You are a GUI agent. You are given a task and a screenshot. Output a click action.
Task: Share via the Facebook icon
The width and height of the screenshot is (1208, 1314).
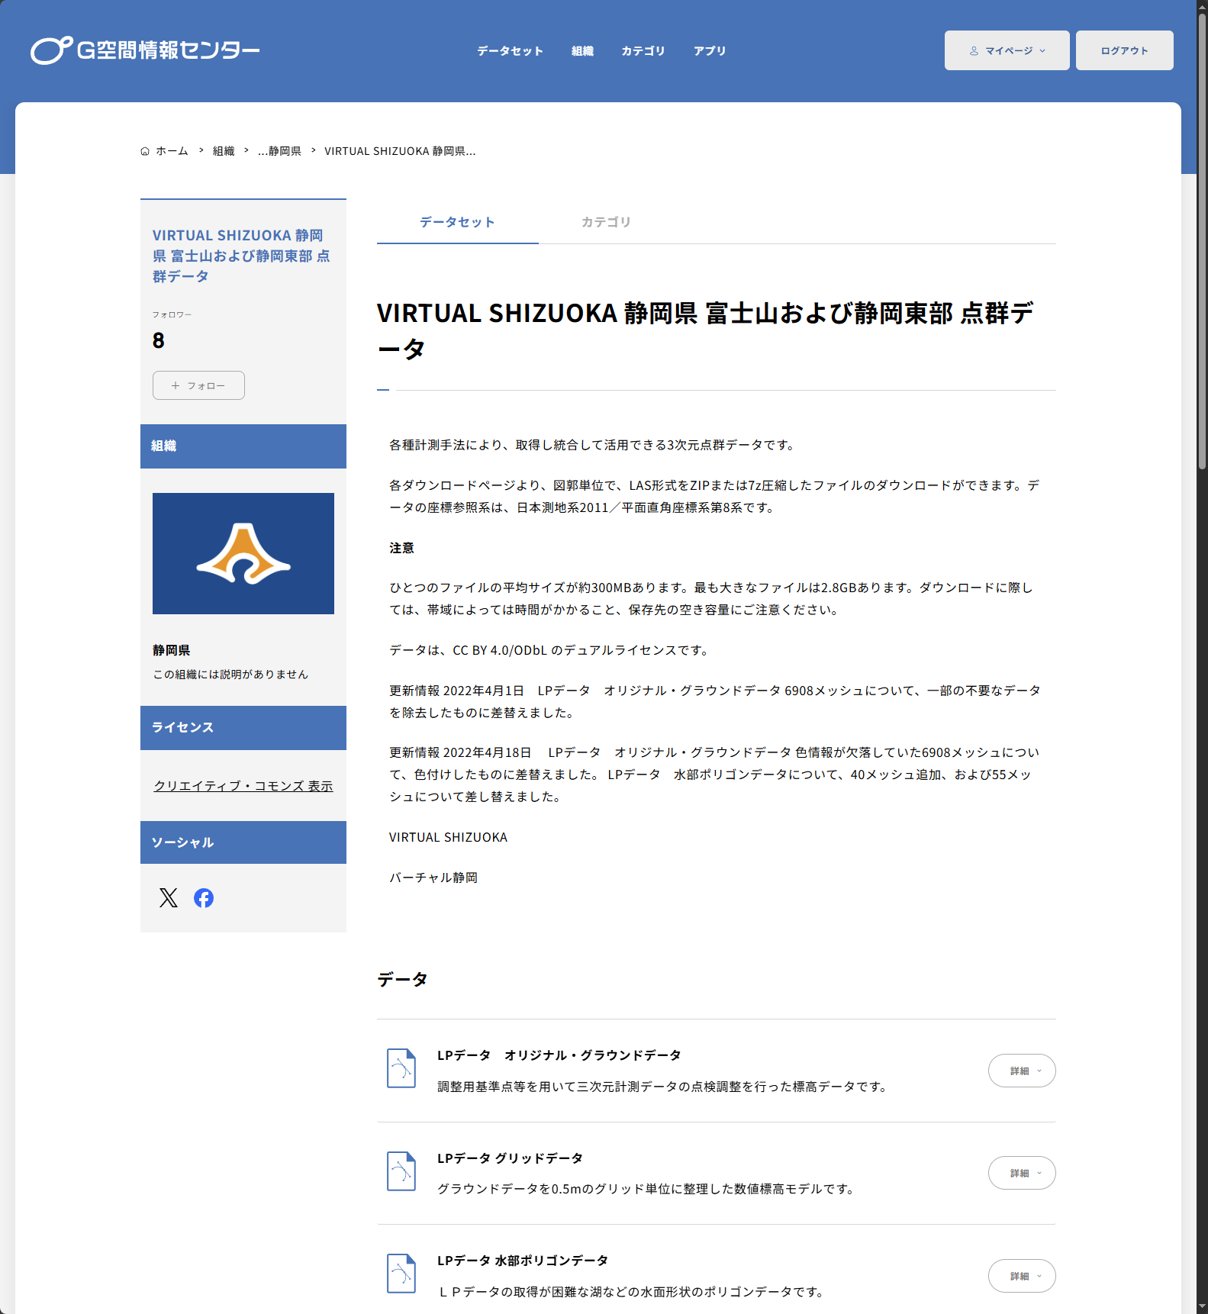pyautogui.click(x=204, y=898)
